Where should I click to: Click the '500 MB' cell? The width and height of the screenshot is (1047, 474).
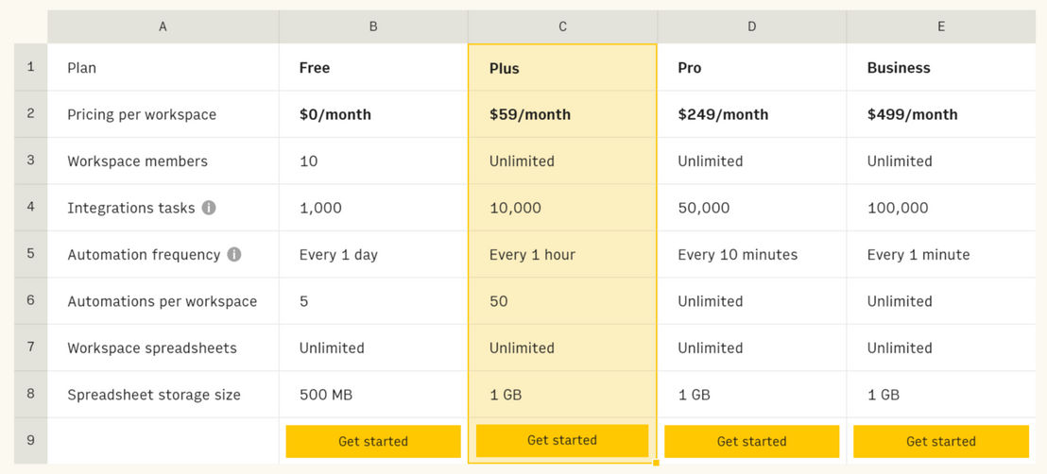[x=373, y=395]
